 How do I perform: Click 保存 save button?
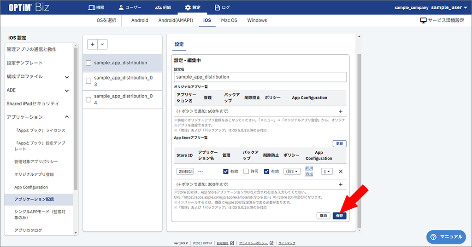click(340, 216)
